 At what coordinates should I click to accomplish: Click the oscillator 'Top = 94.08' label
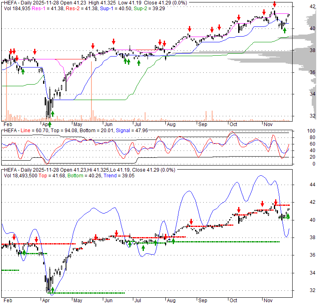[64, 131]
